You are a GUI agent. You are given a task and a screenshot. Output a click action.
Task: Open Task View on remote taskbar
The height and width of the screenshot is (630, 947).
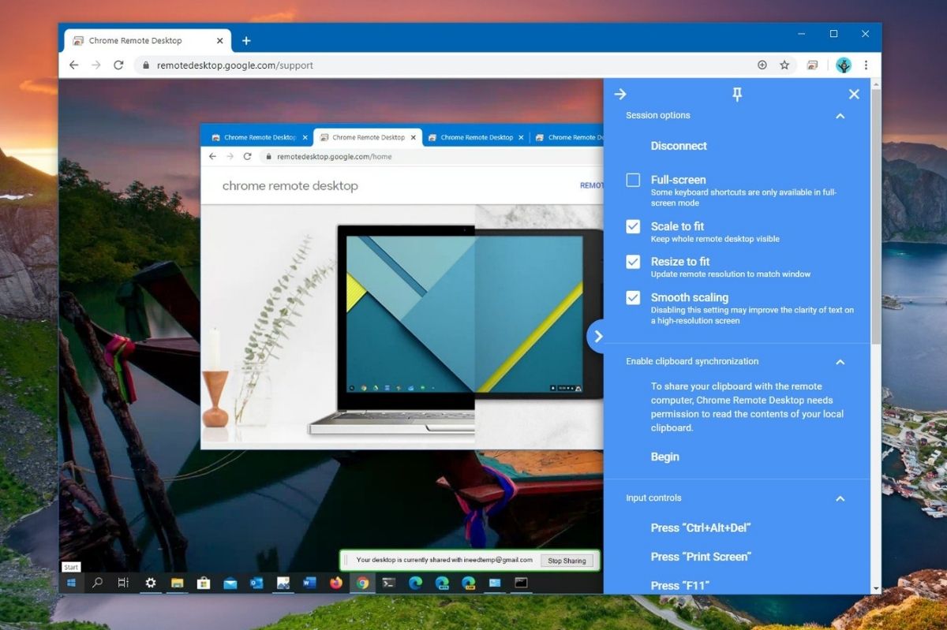point(123,583)
